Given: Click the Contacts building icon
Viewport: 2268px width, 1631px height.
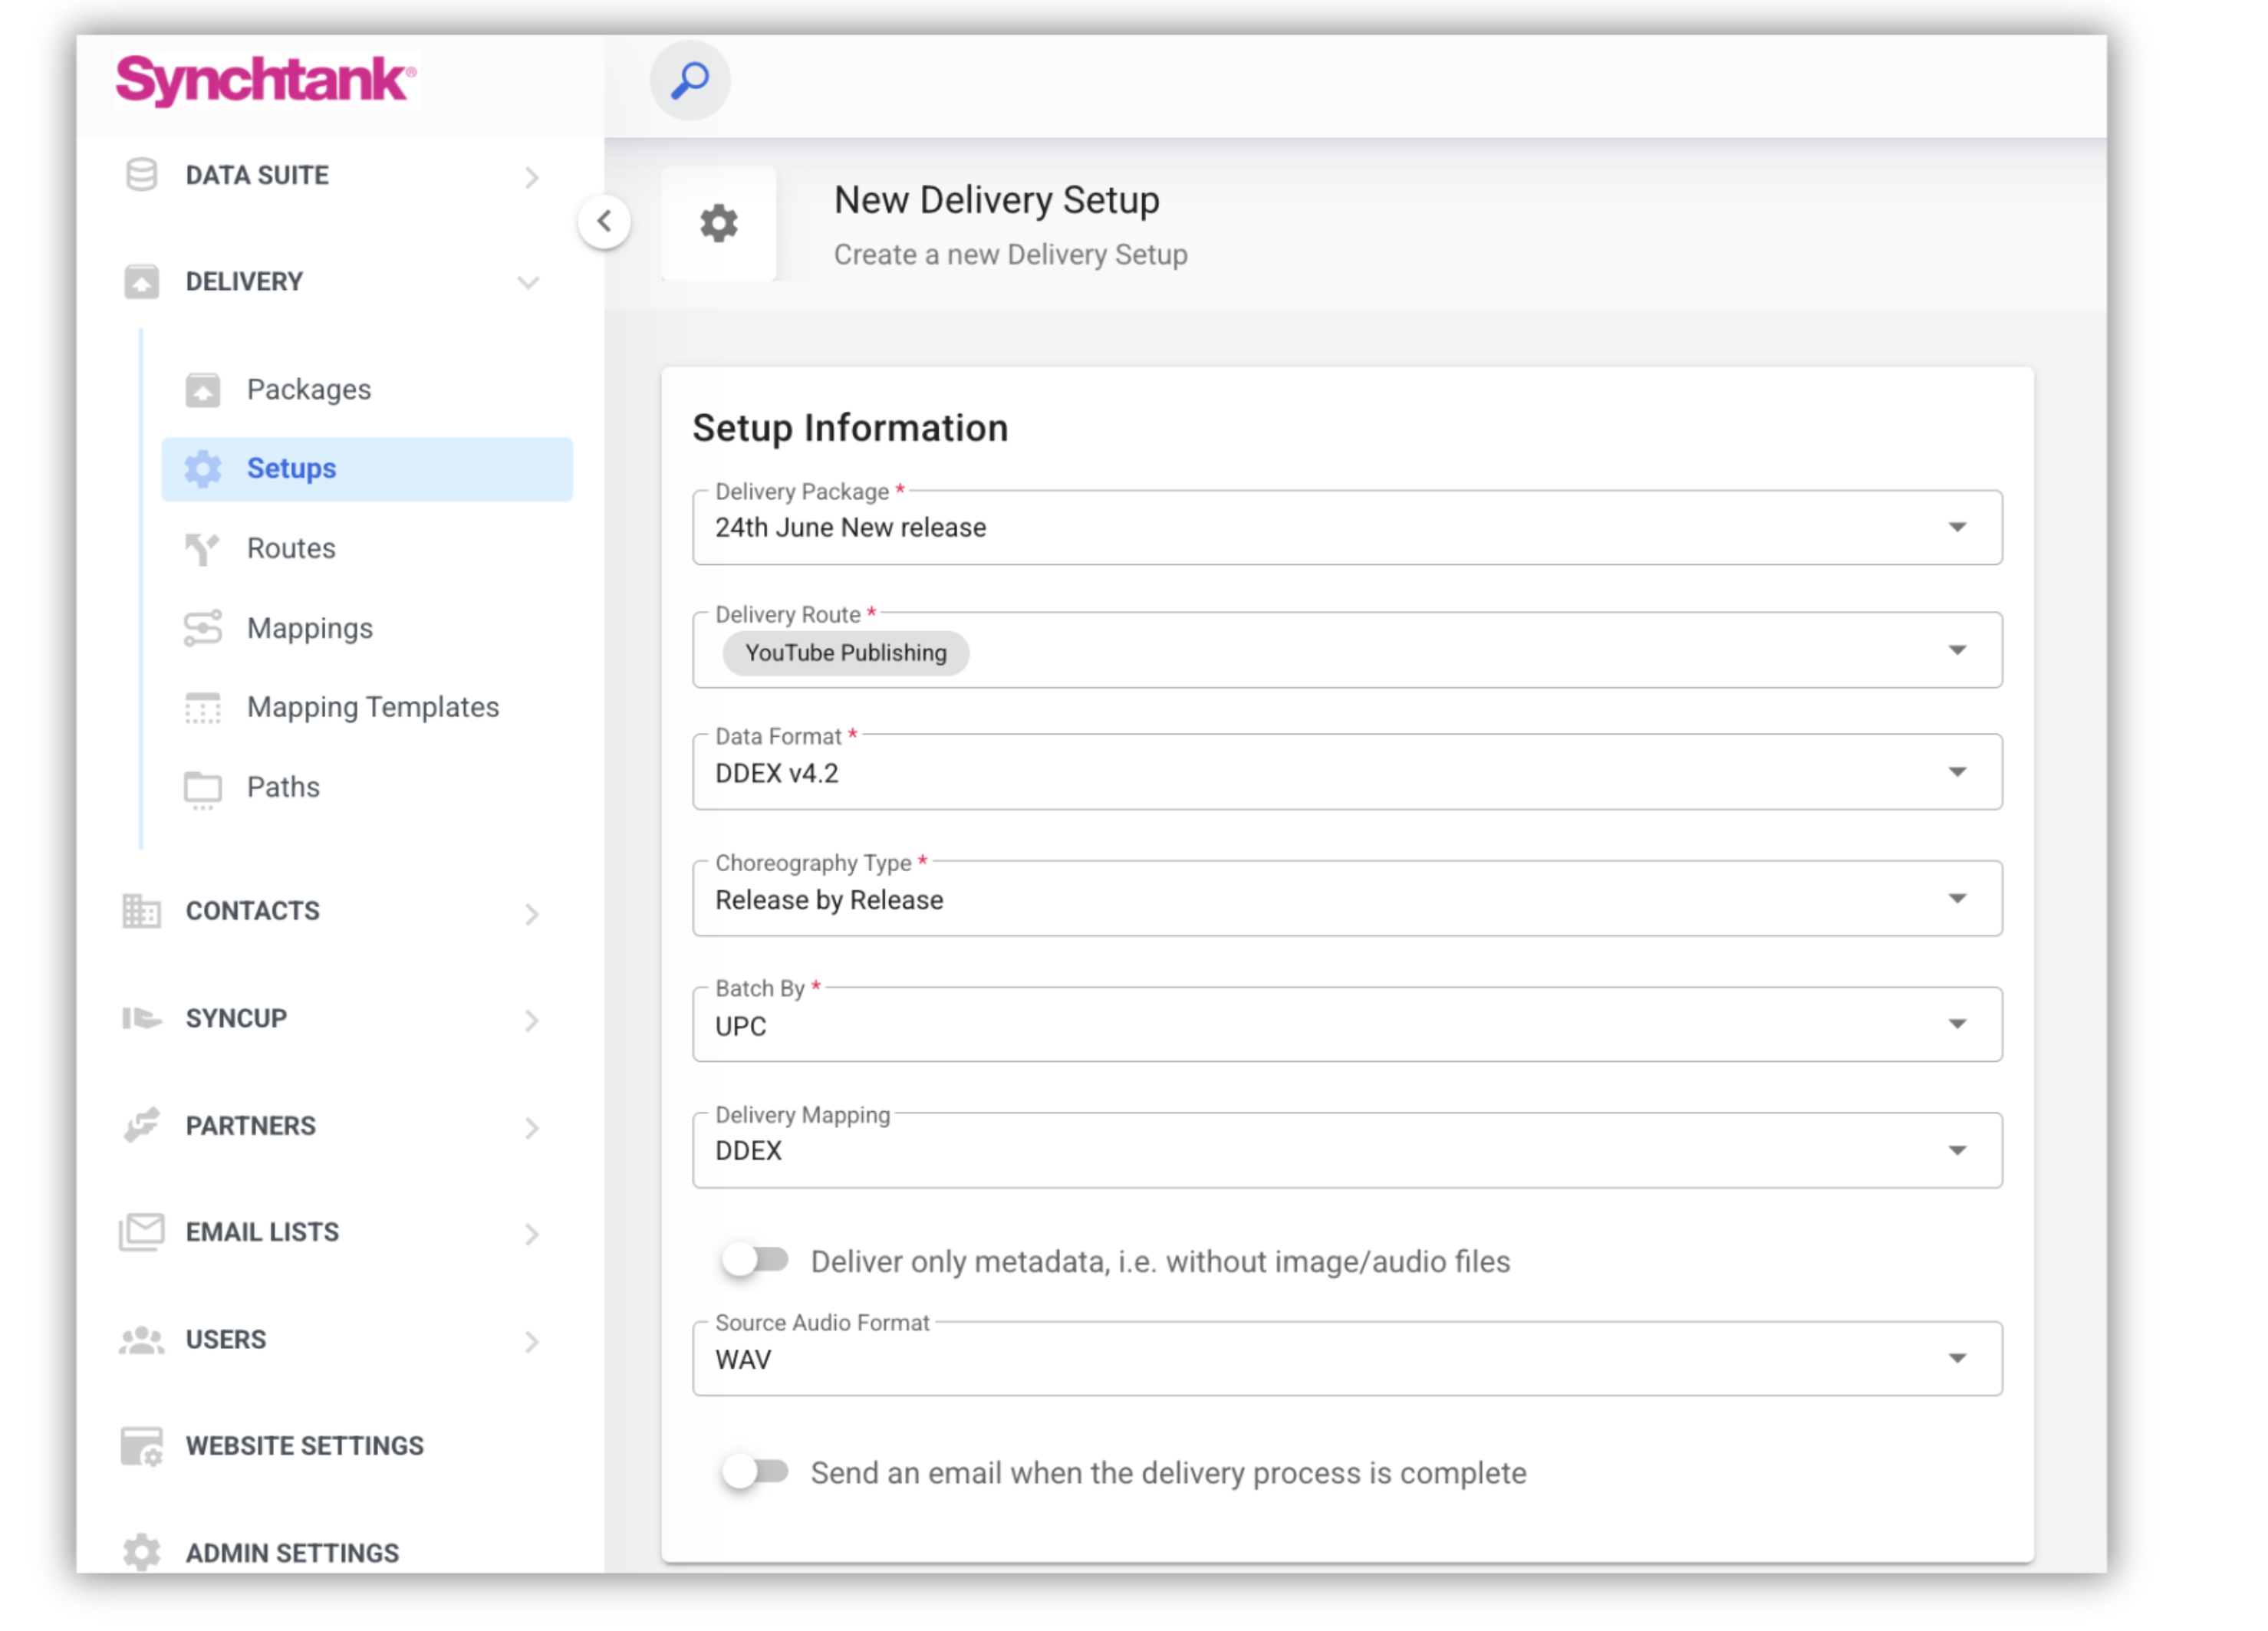Looking at the screenshot, I should (141, 912).
